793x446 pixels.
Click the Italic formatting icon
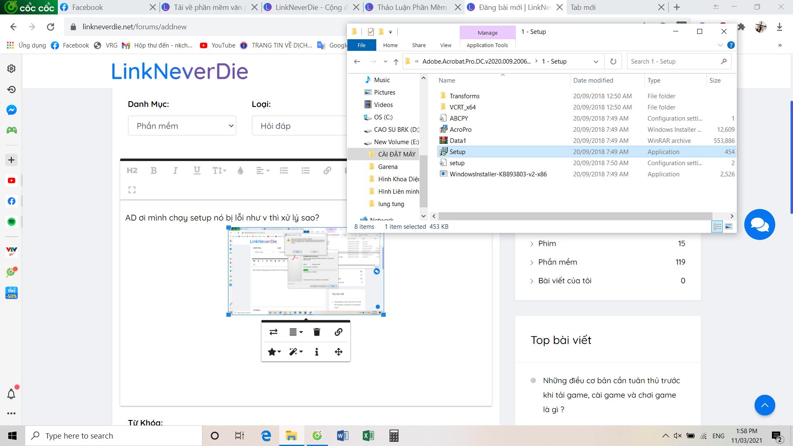pos(175,171)
